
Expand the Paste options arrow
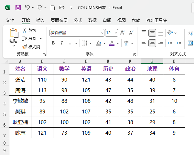click(x=14, y=46)
